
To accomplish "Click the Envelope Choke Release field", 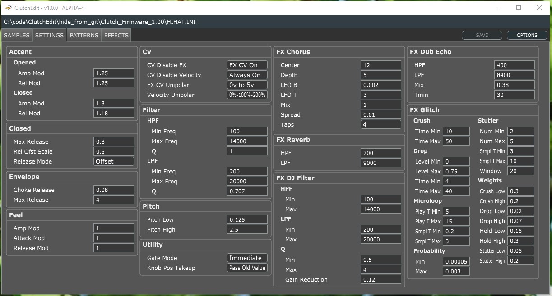I will [x=113, y=190].
